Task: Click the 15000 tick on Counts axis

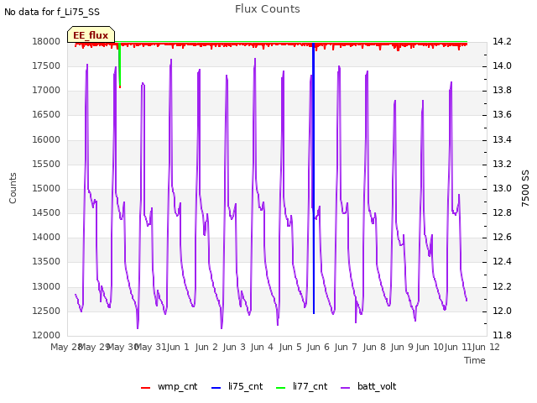Action: click(x=46, y=188)
